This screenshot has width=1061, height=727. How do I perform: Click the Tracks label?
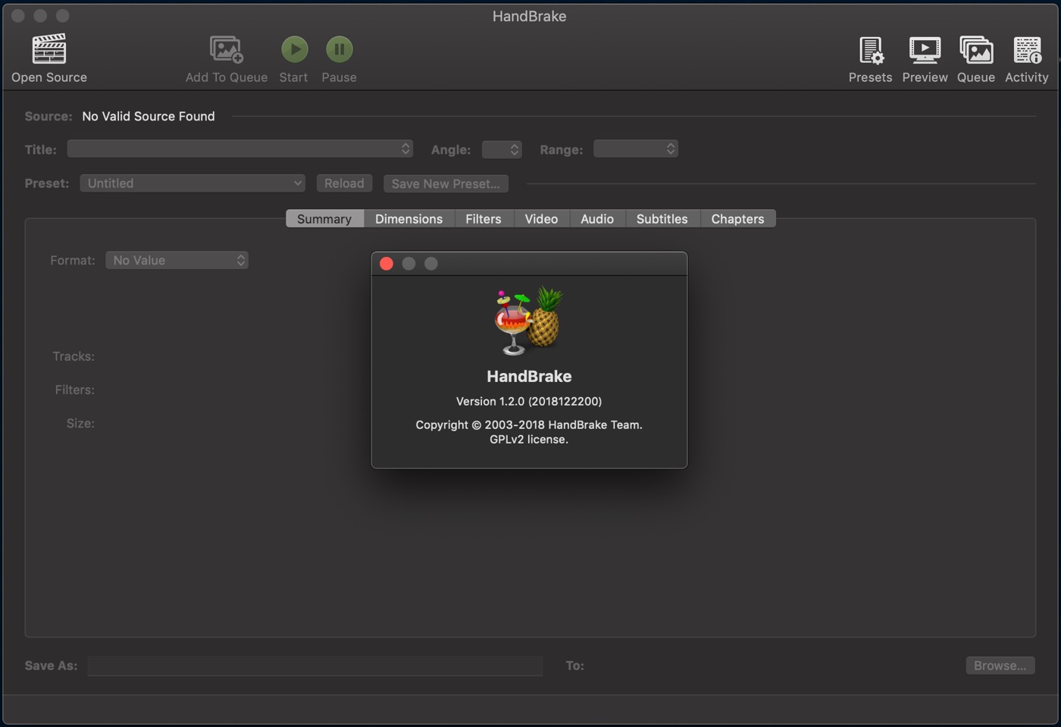[x=74, y=356]
